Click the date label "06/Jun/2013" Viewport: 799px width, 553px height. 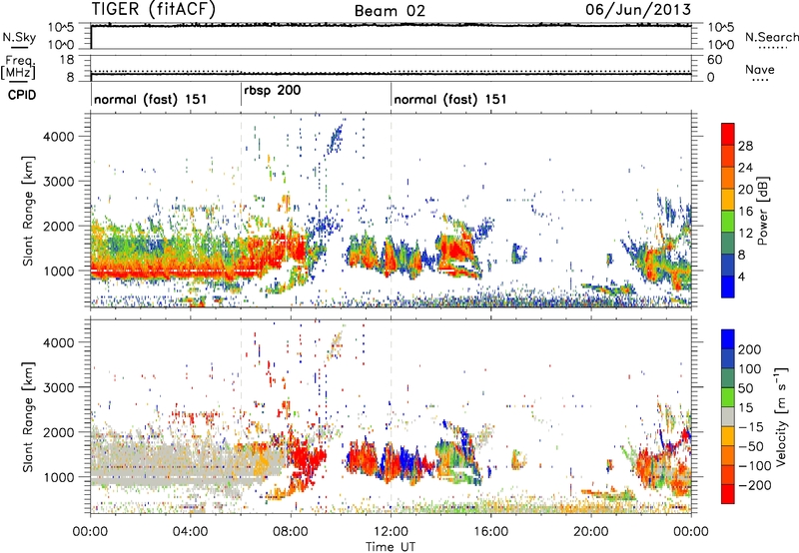click(x=638, y=10)
